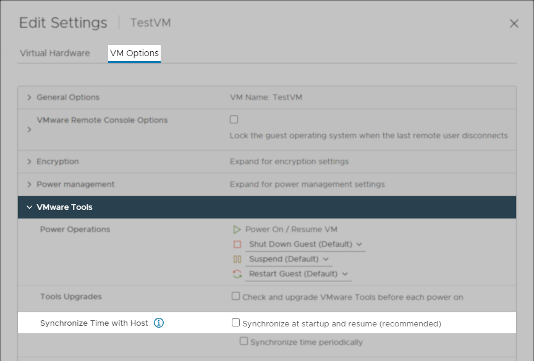
Task: Click the green Power On / Resume VM icon
Action: pos(237,228)
